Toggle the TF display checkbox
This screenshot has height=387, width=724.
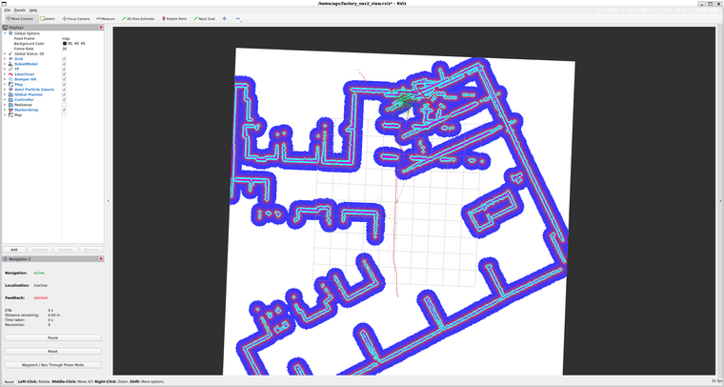coord(64,70)
